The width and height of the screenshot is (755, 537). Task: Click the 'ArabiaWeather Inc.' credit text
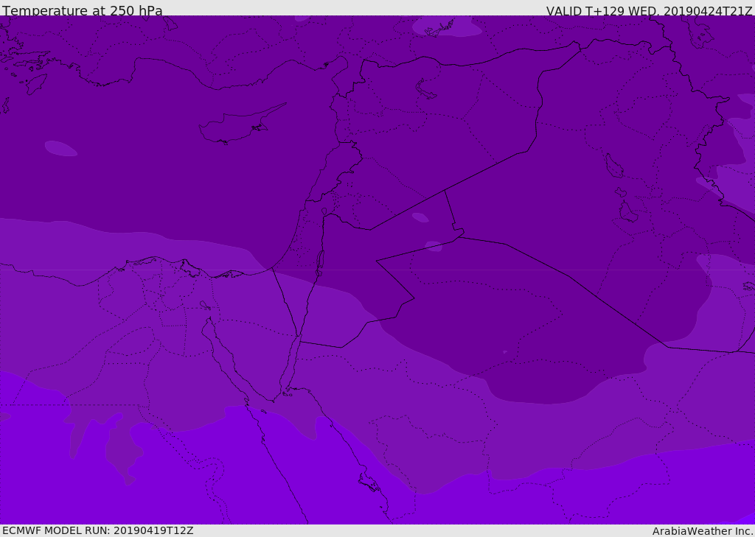702,531
